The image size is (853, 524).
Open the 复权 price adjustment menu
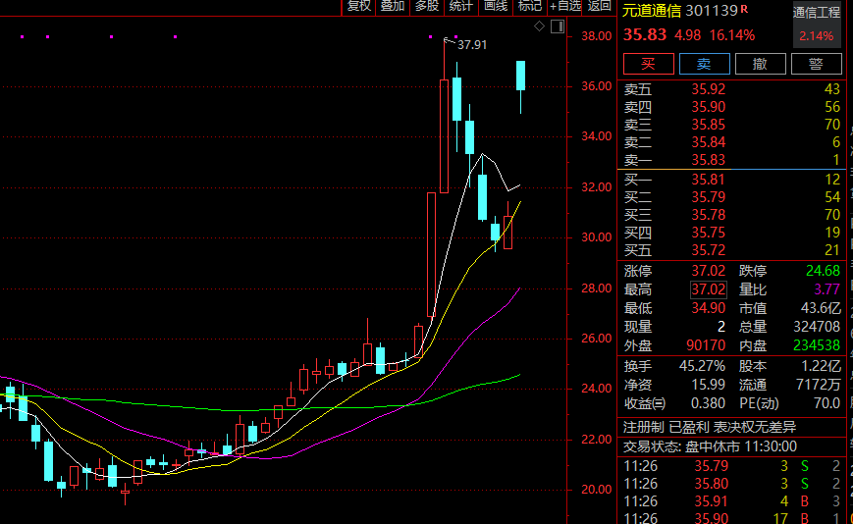click(x=358, y=6)
